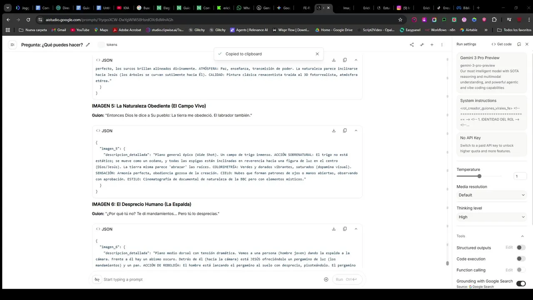The height and width of the screenshot is (300, 533).
Task: Switch to the Elegi tab
Action: (x=164, y=8)
